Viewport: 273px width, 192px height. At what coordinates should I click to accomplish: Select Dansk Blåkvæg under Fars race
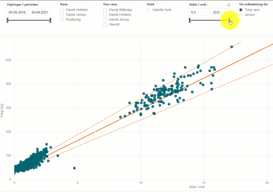pyautogui.click(x=105, y=10)
